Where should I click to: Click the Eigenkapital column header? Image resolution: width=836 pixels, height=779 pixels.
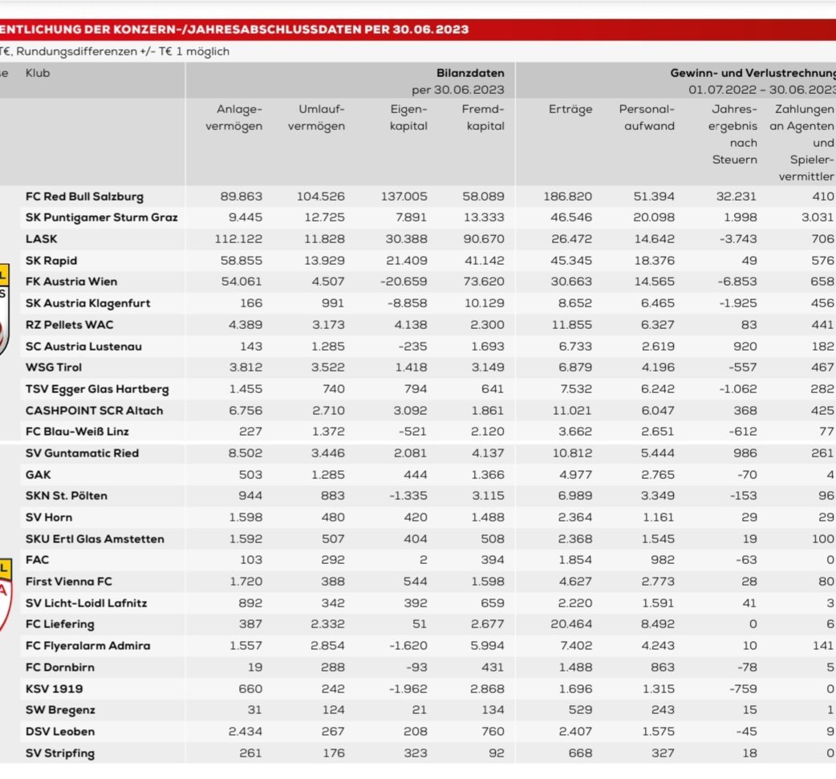point(408,117)
